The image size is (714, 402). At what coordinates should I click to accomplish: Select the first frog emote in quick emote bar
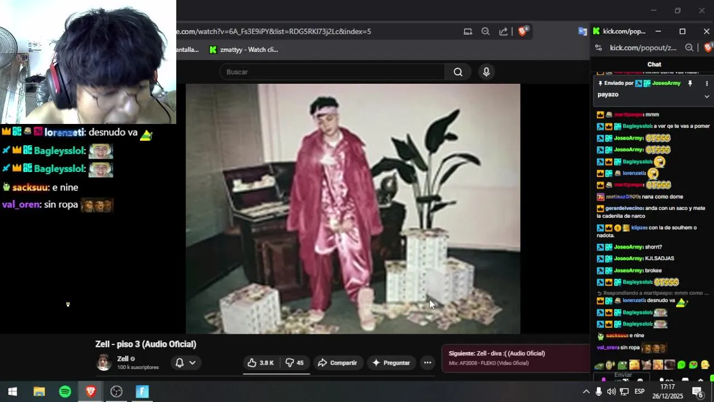[x=600, y=365]
